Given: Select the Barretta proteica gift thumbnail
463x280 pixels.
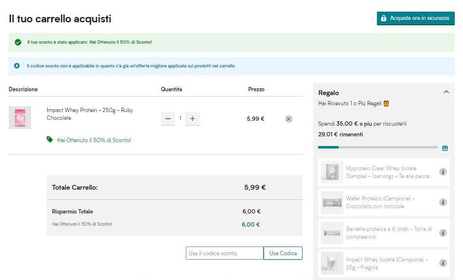Looking at the screenshot, I should 332,233.
